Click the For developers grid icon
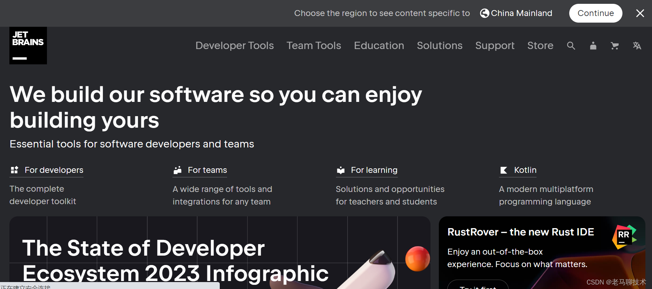The image size is (652, 289). tap(15, 170)
